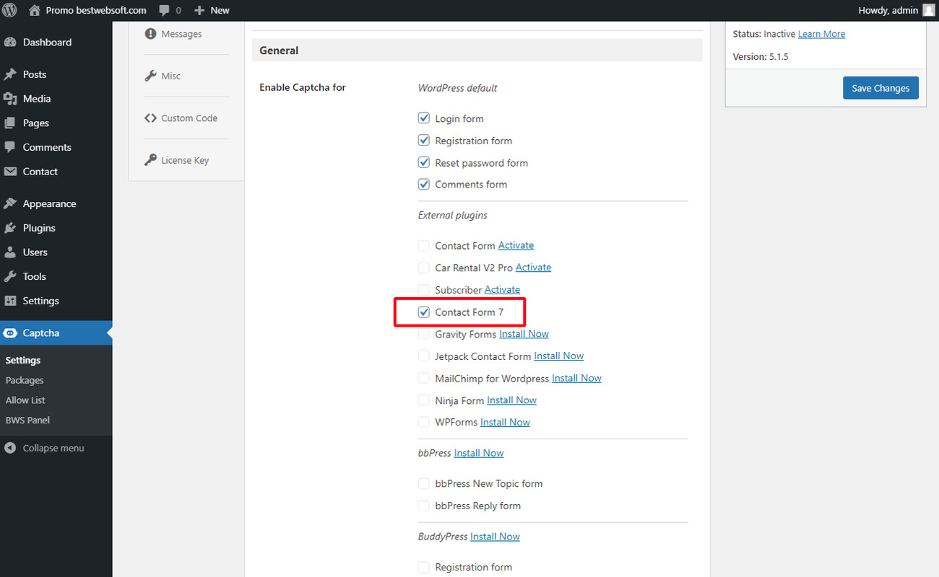Click the General section heading

279,50
